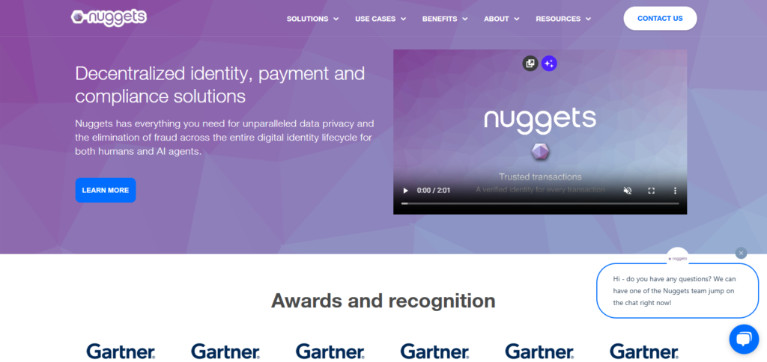Image resolution: width=767 pixels, height=362 pixels.
Task: Click the first Gartner logo
Action: pyautogui.click(x=121, y=352)
